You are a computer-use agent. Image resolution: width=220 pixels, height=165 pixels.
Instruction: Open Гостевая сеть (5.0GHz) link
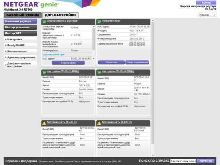click(117, 122)
